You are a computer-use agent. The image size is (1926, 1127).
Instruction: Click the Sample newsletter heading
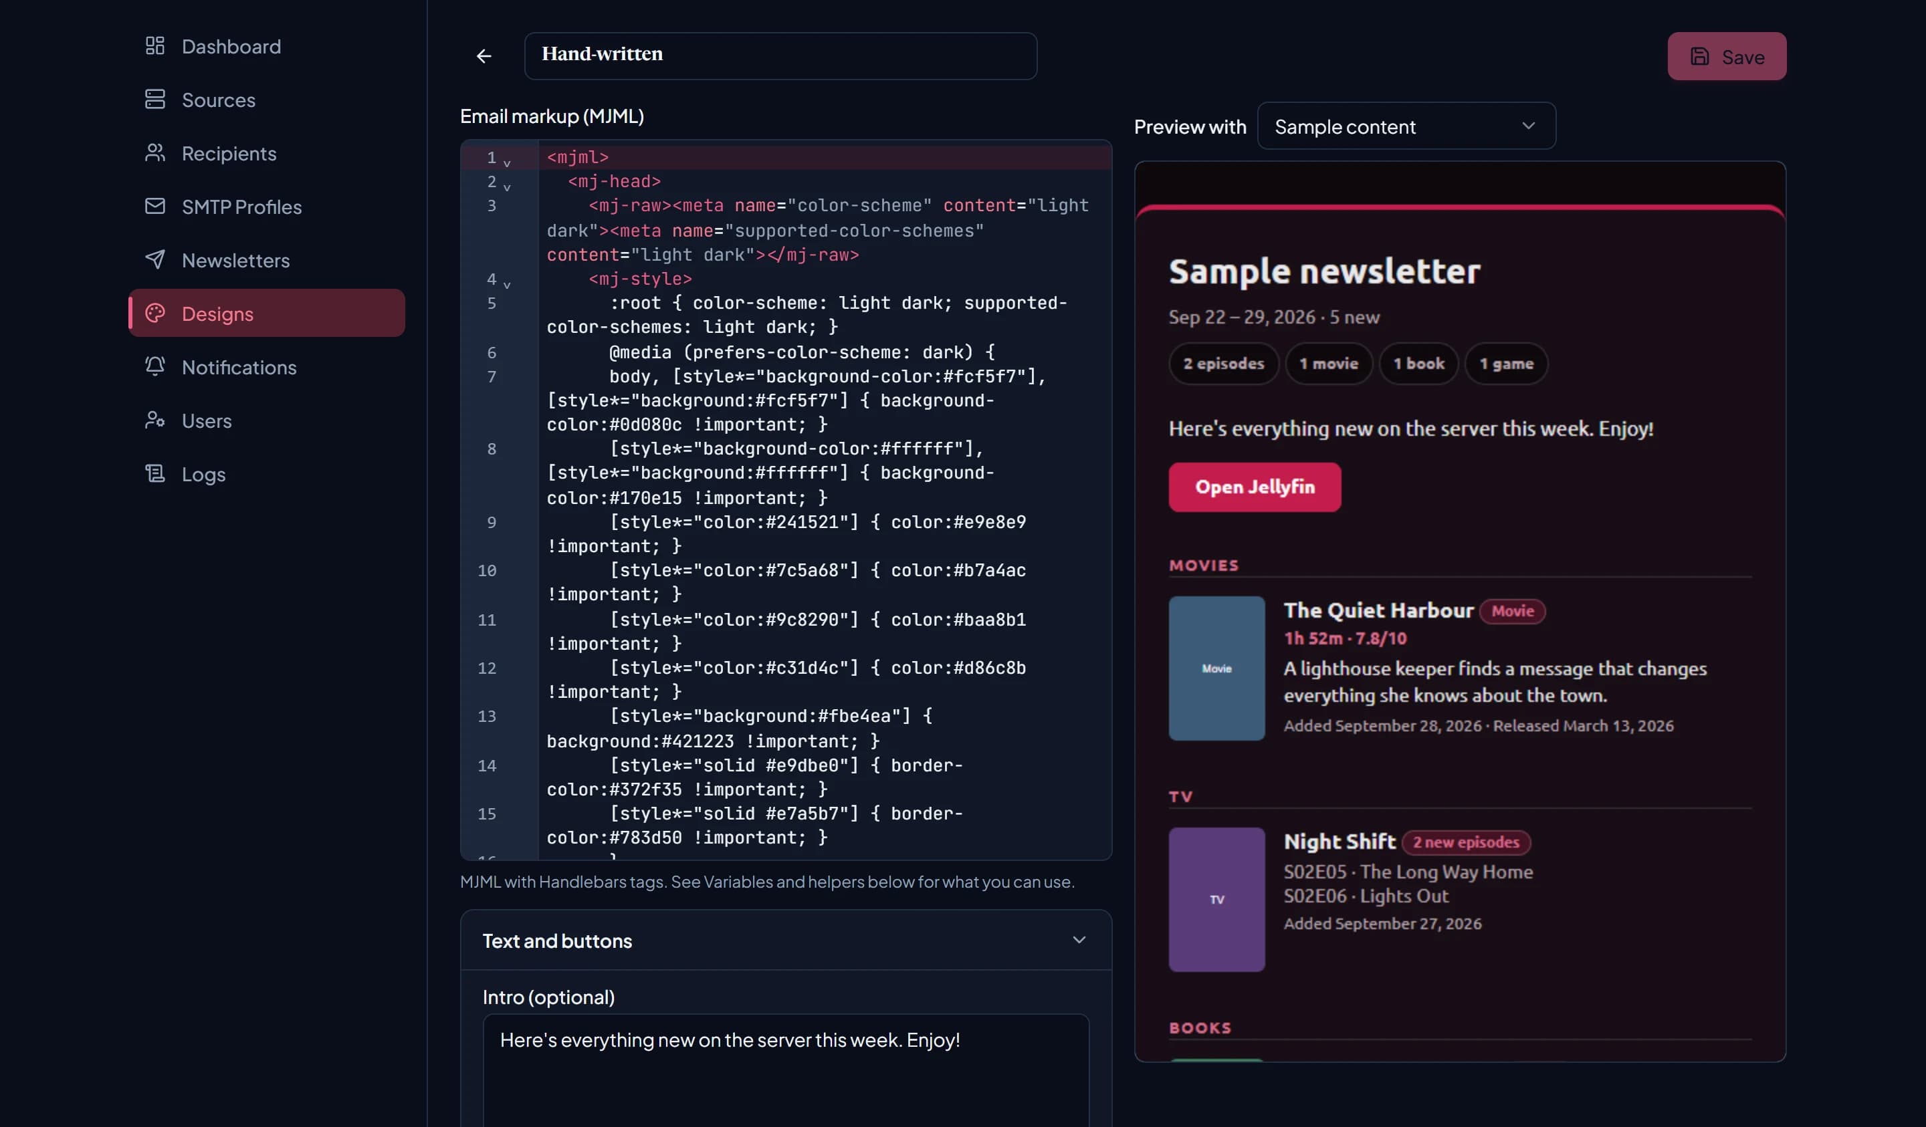1323,271
